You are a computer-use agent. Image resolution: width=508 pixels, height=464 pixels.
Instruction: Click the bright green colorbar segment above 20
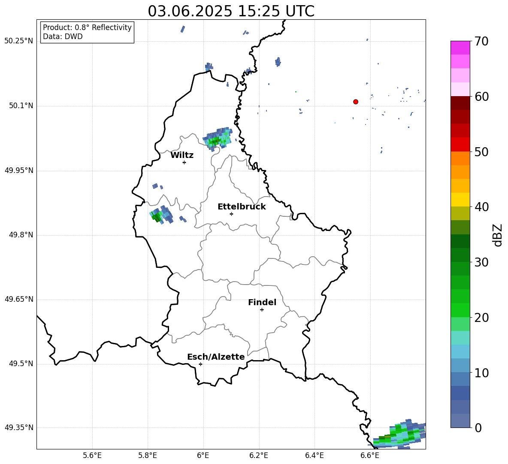click(x=460, y=310)
